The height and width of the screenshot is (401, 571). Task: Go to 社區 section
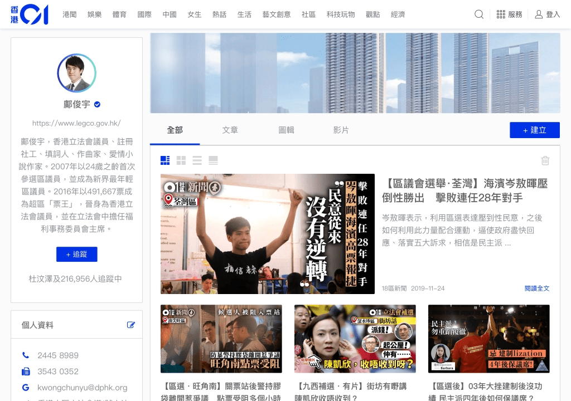[x=308, y=14]
